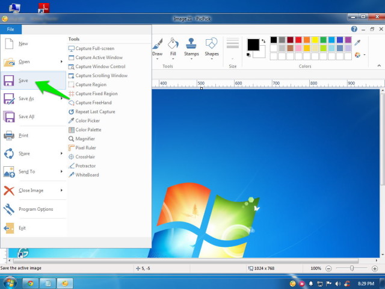This screenshot has height=289, width=385.
Task: Click the Print printer icon
Action: tap(9, 135)
